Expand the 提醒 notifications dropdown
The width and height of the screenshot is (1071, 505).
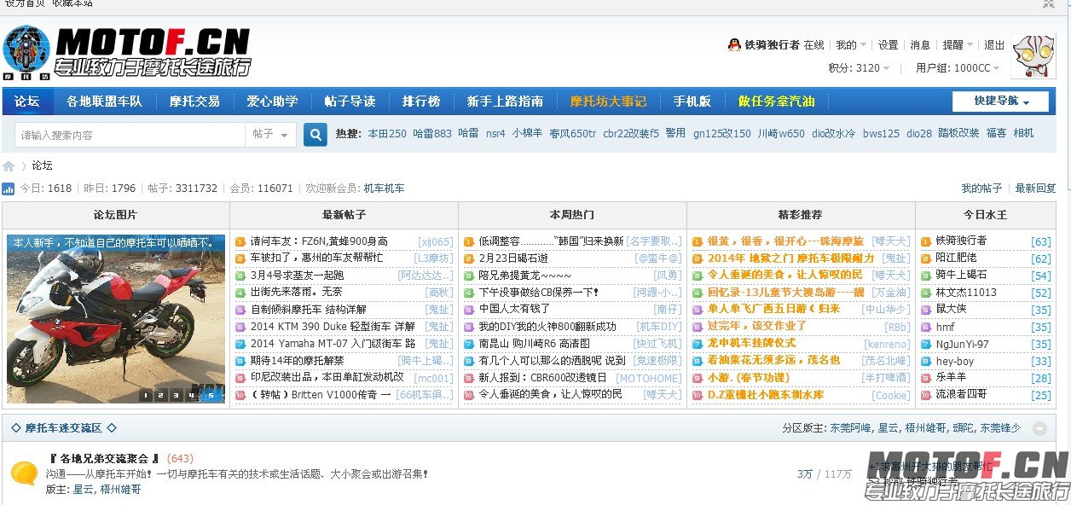[957, 45]
